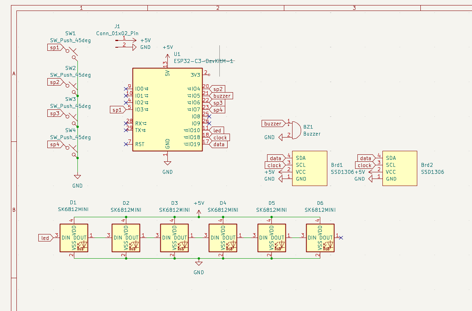The height and width of the screenshot is (311, 472).
Task: Select the led label feeding D1 DIN
Action: 44,237
